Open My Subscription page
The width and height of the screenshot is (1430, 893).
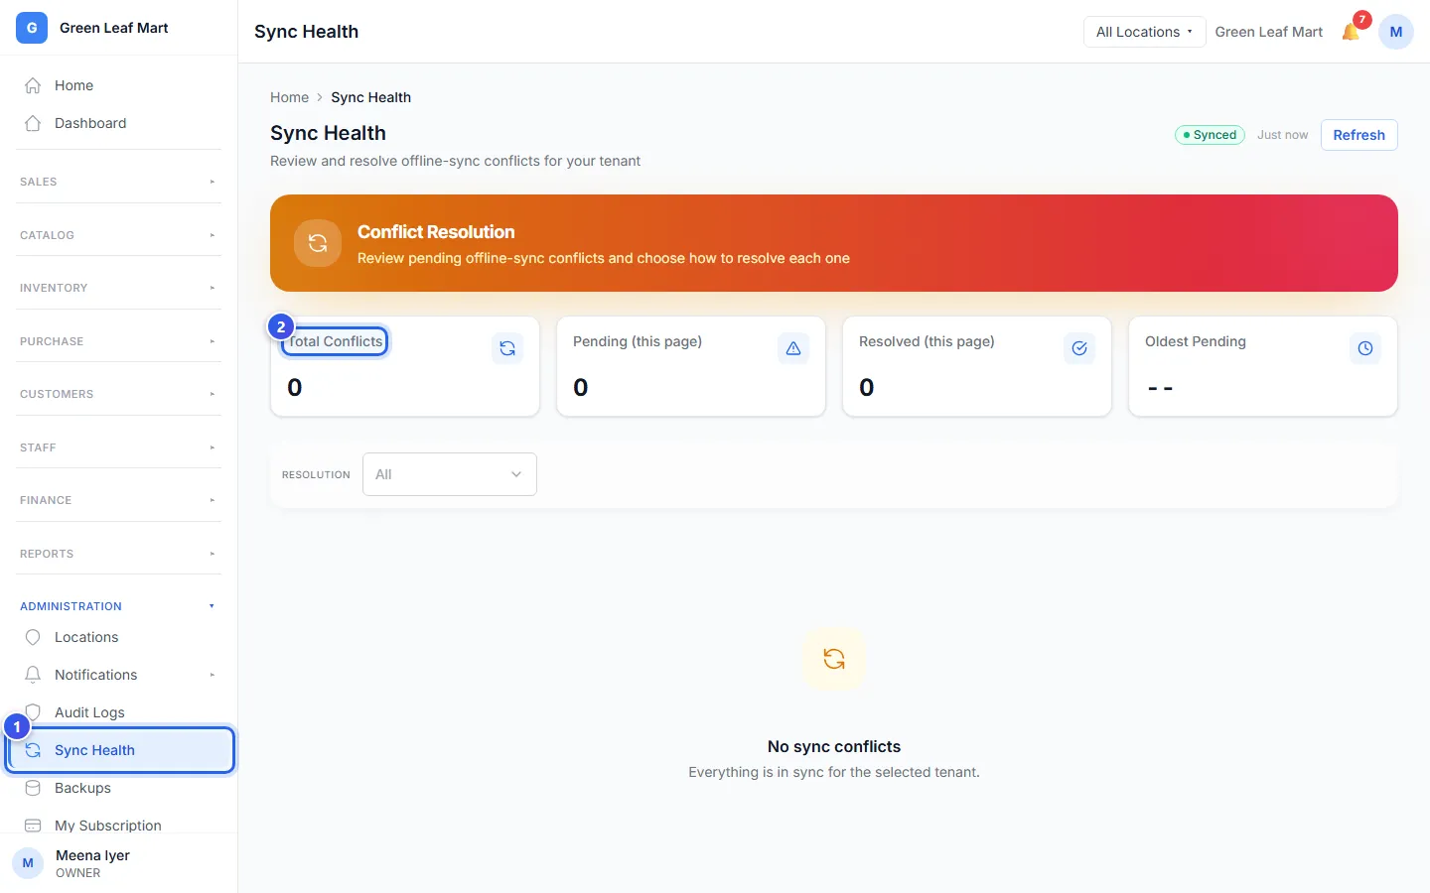(119, 826)
